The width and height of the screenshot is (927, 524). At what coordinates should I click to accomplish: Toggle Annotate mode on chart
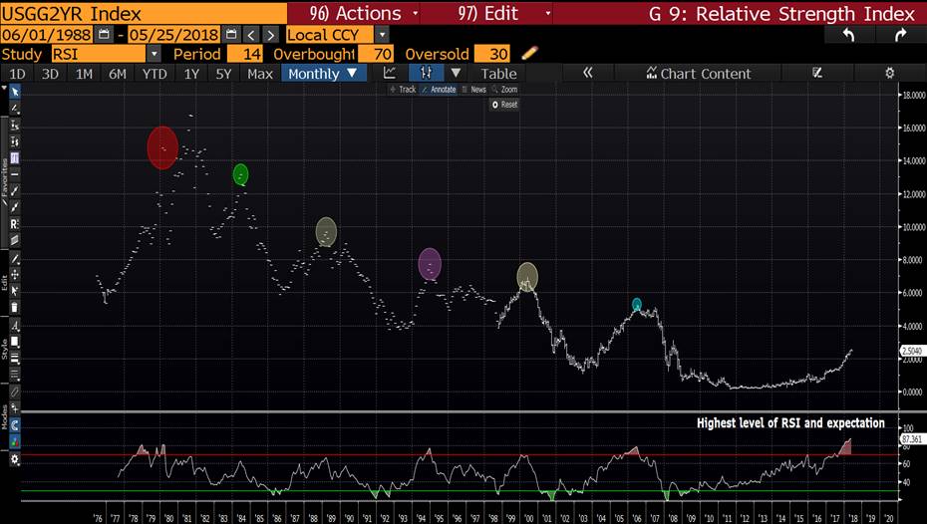pos(440,90)
